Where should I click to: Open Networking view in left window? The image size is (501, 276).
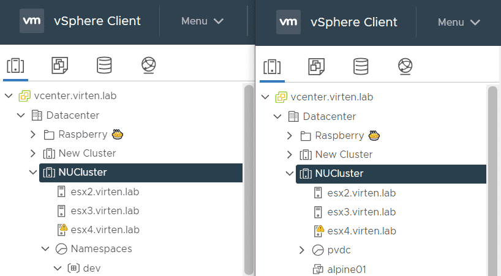149,65
